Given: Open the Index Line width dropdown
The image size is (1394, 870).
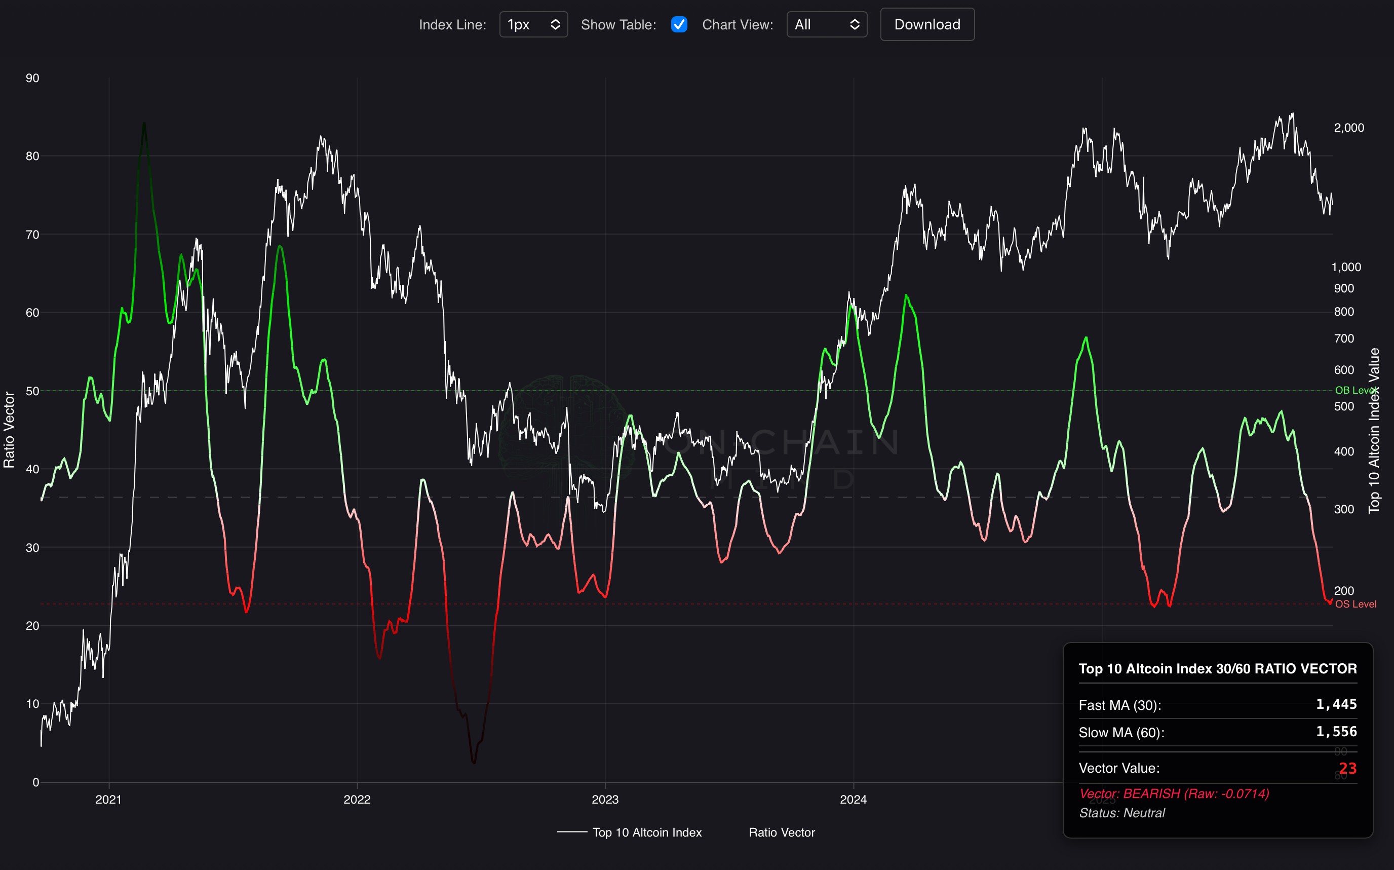Looking at the screenshot, I should click(x=532, y=25).
